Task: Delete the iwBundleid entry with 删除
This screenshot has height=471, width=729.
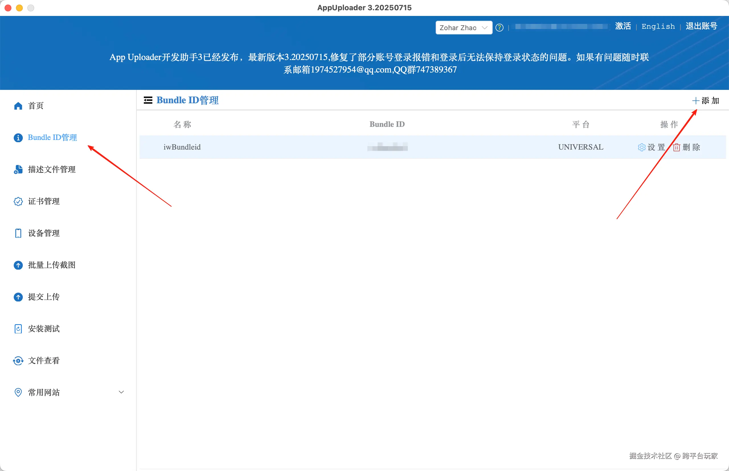Action: point(687,147)
